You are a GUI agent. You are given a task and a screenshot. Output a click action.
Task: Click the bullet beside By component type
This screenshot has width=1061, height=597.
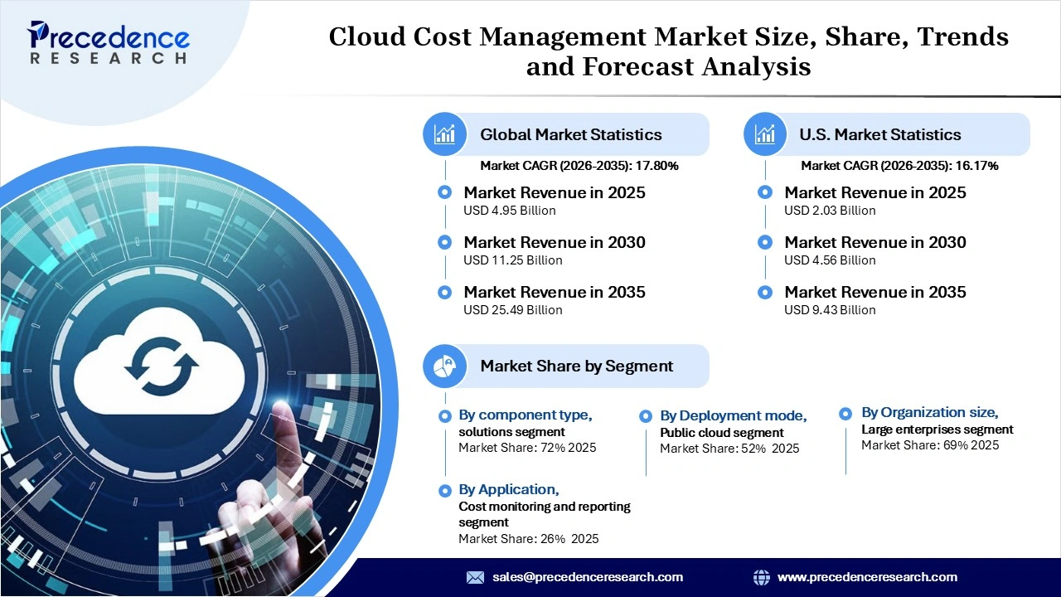(443, 415)
